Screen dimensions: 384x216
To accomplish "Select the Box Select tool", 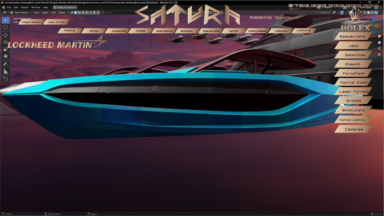I will 6,20.
